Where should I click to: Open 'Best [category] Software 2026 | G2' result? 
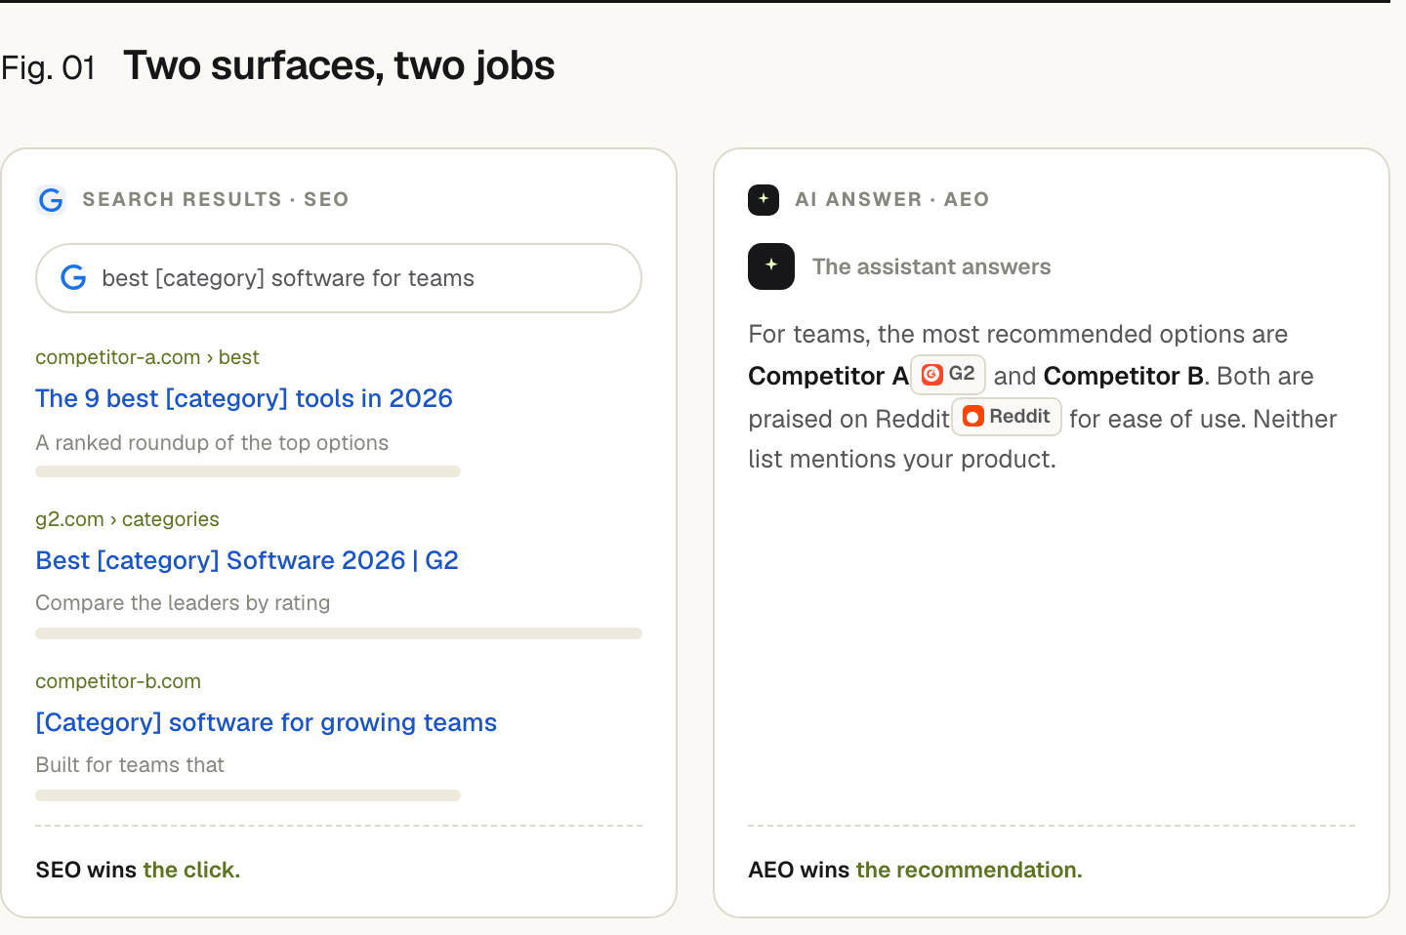[x=247, y=560]
